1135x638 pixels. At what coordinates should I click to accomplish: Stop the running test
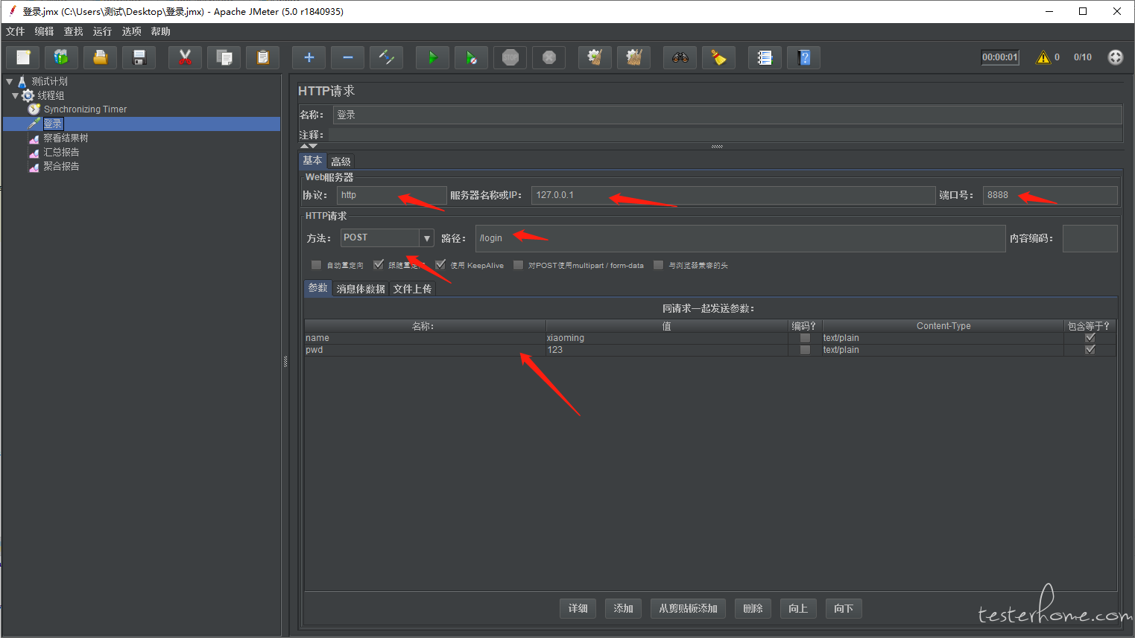click(510, 57)
